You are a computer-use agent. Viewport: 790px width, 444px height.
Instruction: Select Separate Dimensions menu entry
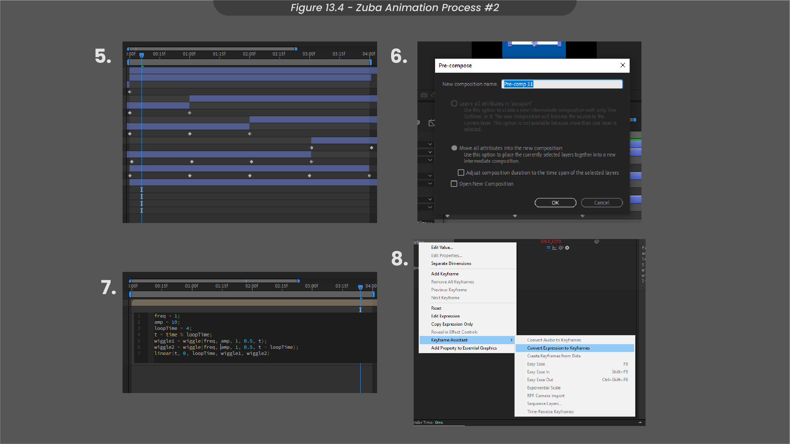[451, 263]
